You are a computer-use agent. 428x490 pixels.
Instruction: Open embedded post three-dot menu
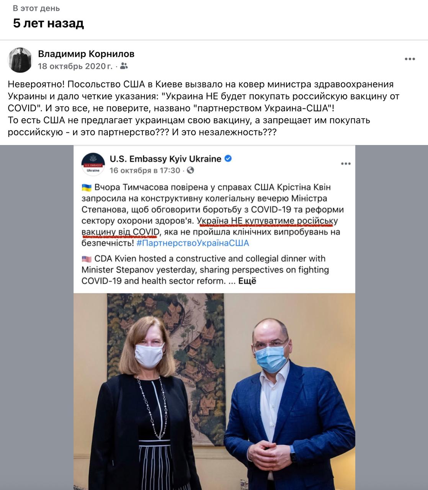pyautogui.click(x=346, y=164)
